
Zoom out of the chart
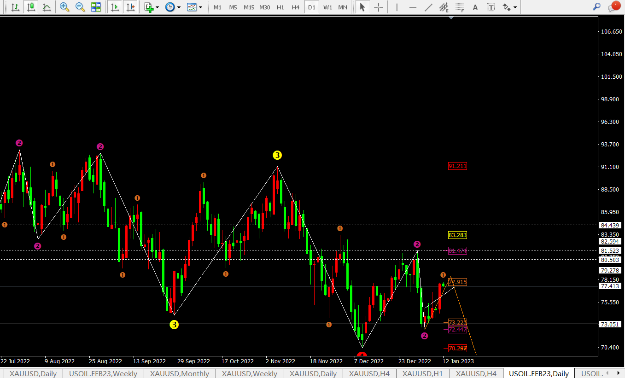point(80,7)
